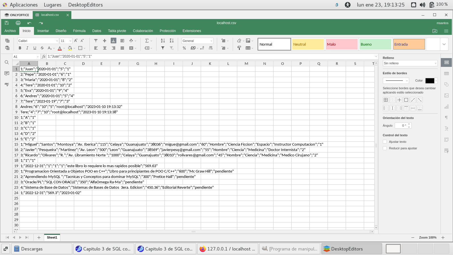Apply Bold formatting
453x255 pixels.
click(x=20, y=48)
